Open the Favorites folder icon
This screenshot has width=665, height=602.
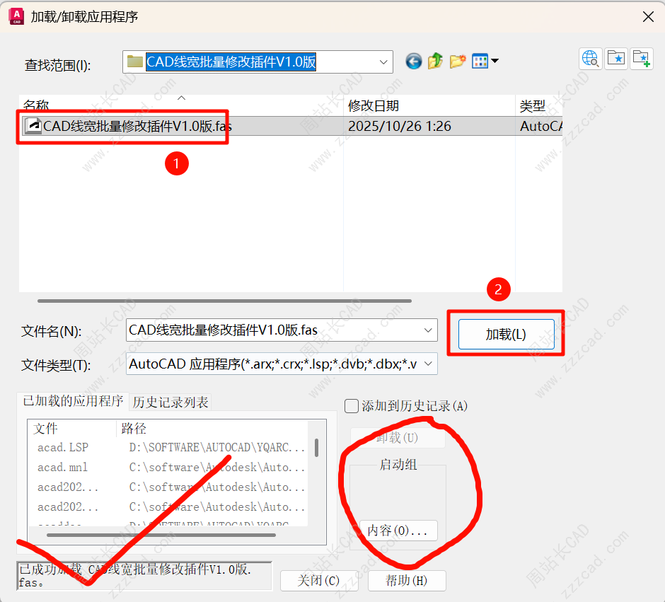pyautogui.click(x=616, y=59)
